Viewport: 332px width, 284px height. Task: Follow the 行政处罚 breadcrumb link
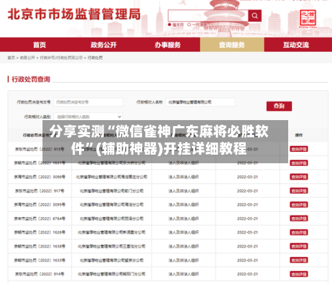pos(95,58)
